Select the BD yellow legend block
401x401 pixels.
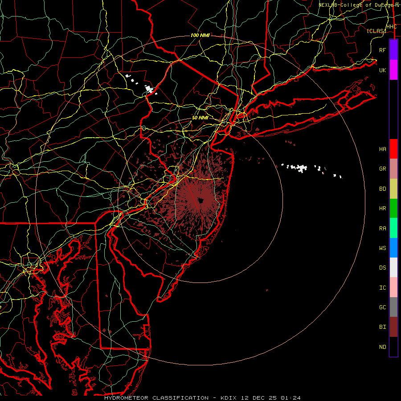coord(393,188)
